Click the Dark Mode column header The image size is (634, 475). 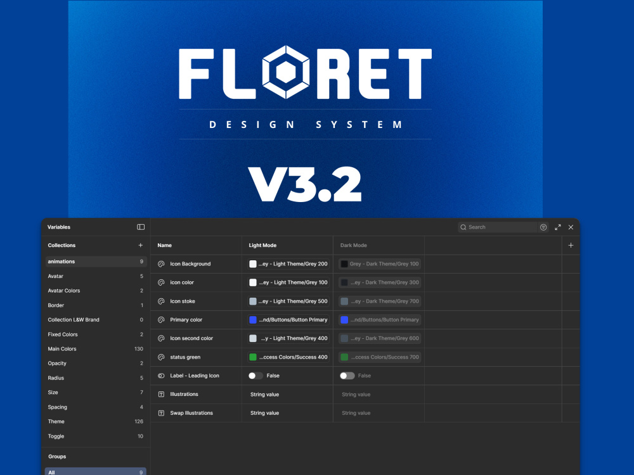[x=353, y=245]
